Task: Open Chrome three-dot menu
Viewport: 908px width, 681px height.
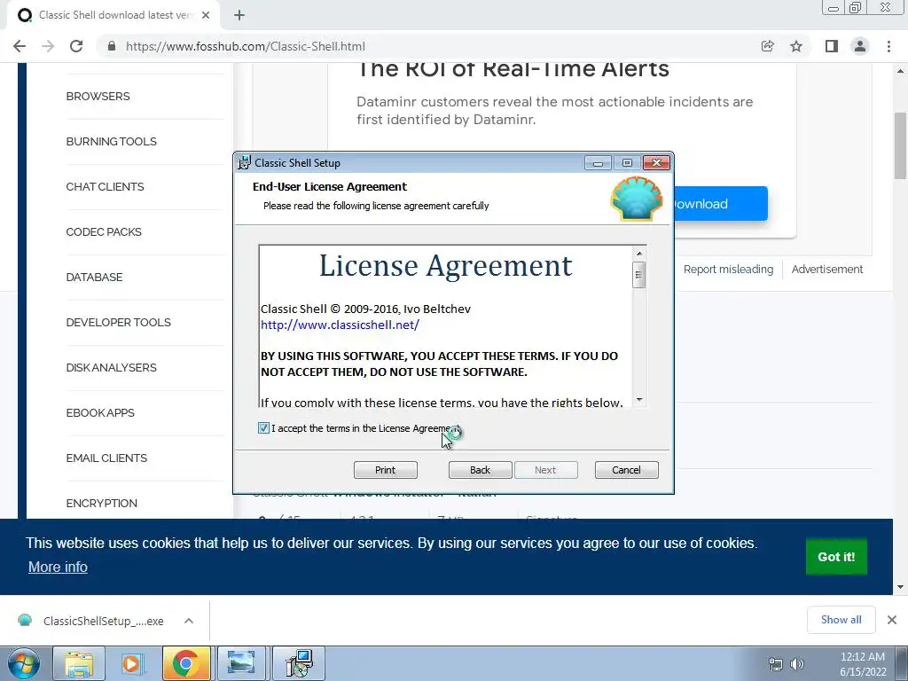Action: point(888,46)
